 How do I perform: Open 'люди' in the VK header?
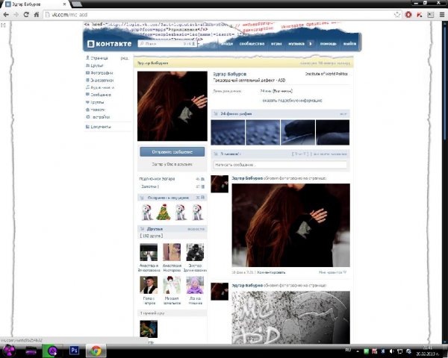tap(227, 44)
